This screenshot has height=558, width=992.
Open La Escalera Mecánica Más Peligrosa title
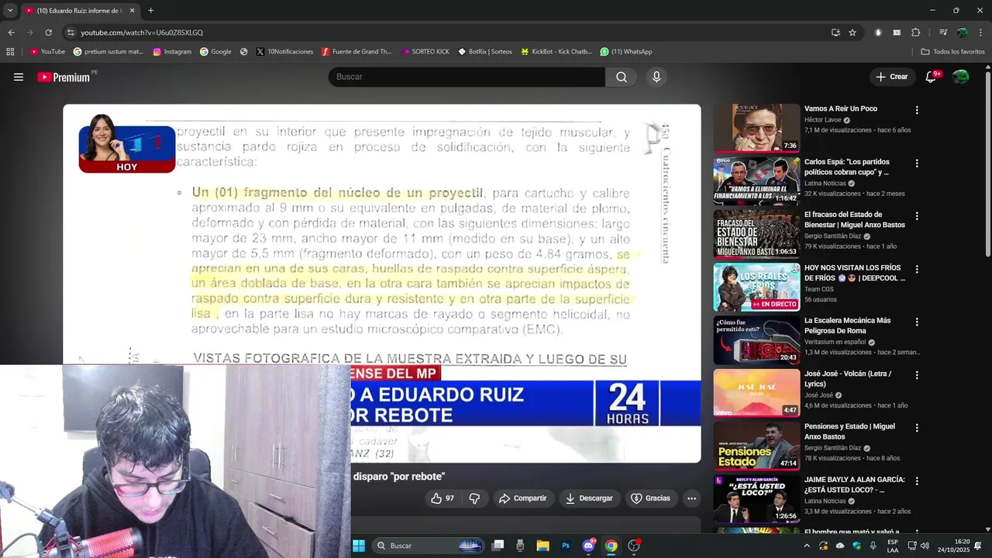pyautogui.click(x=847, y=325)
